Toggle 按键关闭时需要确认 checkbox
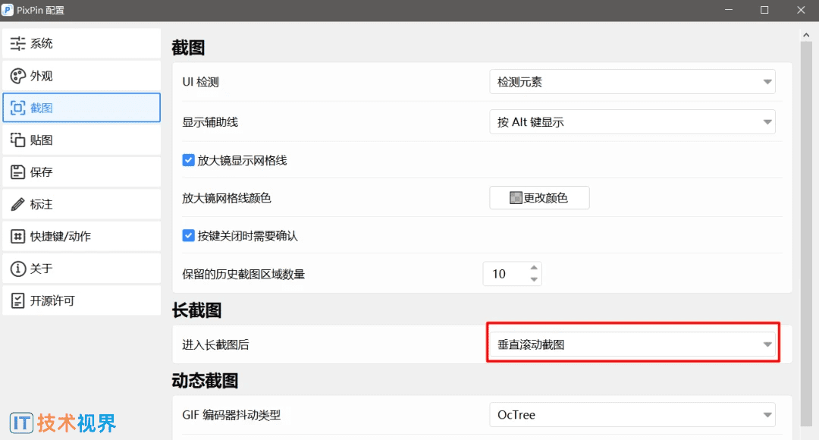 [x=189, y=235]
